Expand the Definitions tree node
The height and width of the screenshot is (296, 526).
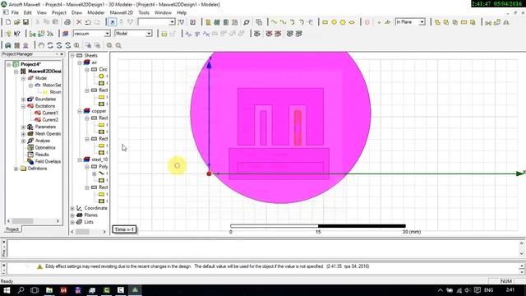pyautogui.click(x=16, y=169)
